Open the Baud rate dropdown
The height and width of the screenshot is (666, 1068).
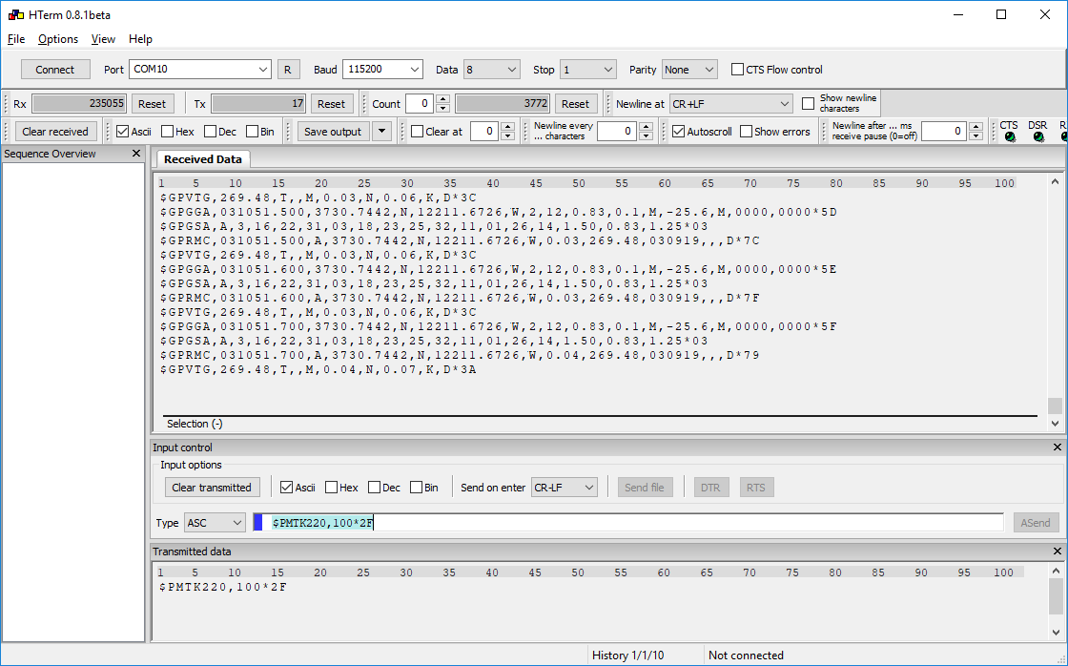[x=382, y=69]
